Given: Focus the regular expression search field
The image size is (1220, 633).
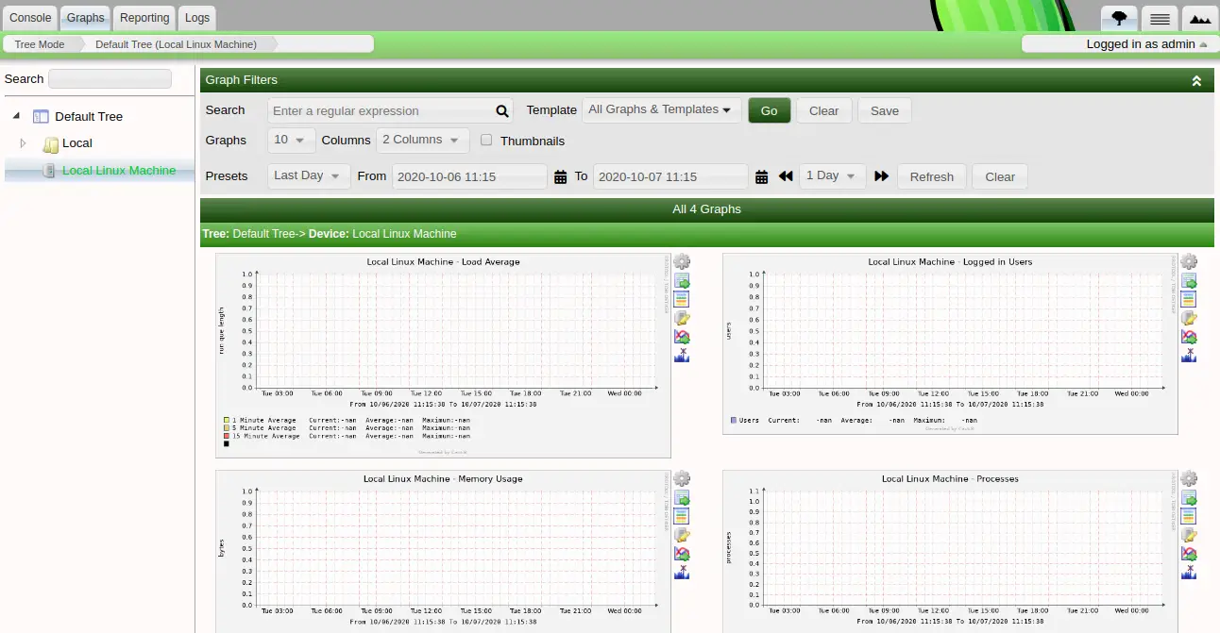Looking at the screenshot, I should pos(382,110).
